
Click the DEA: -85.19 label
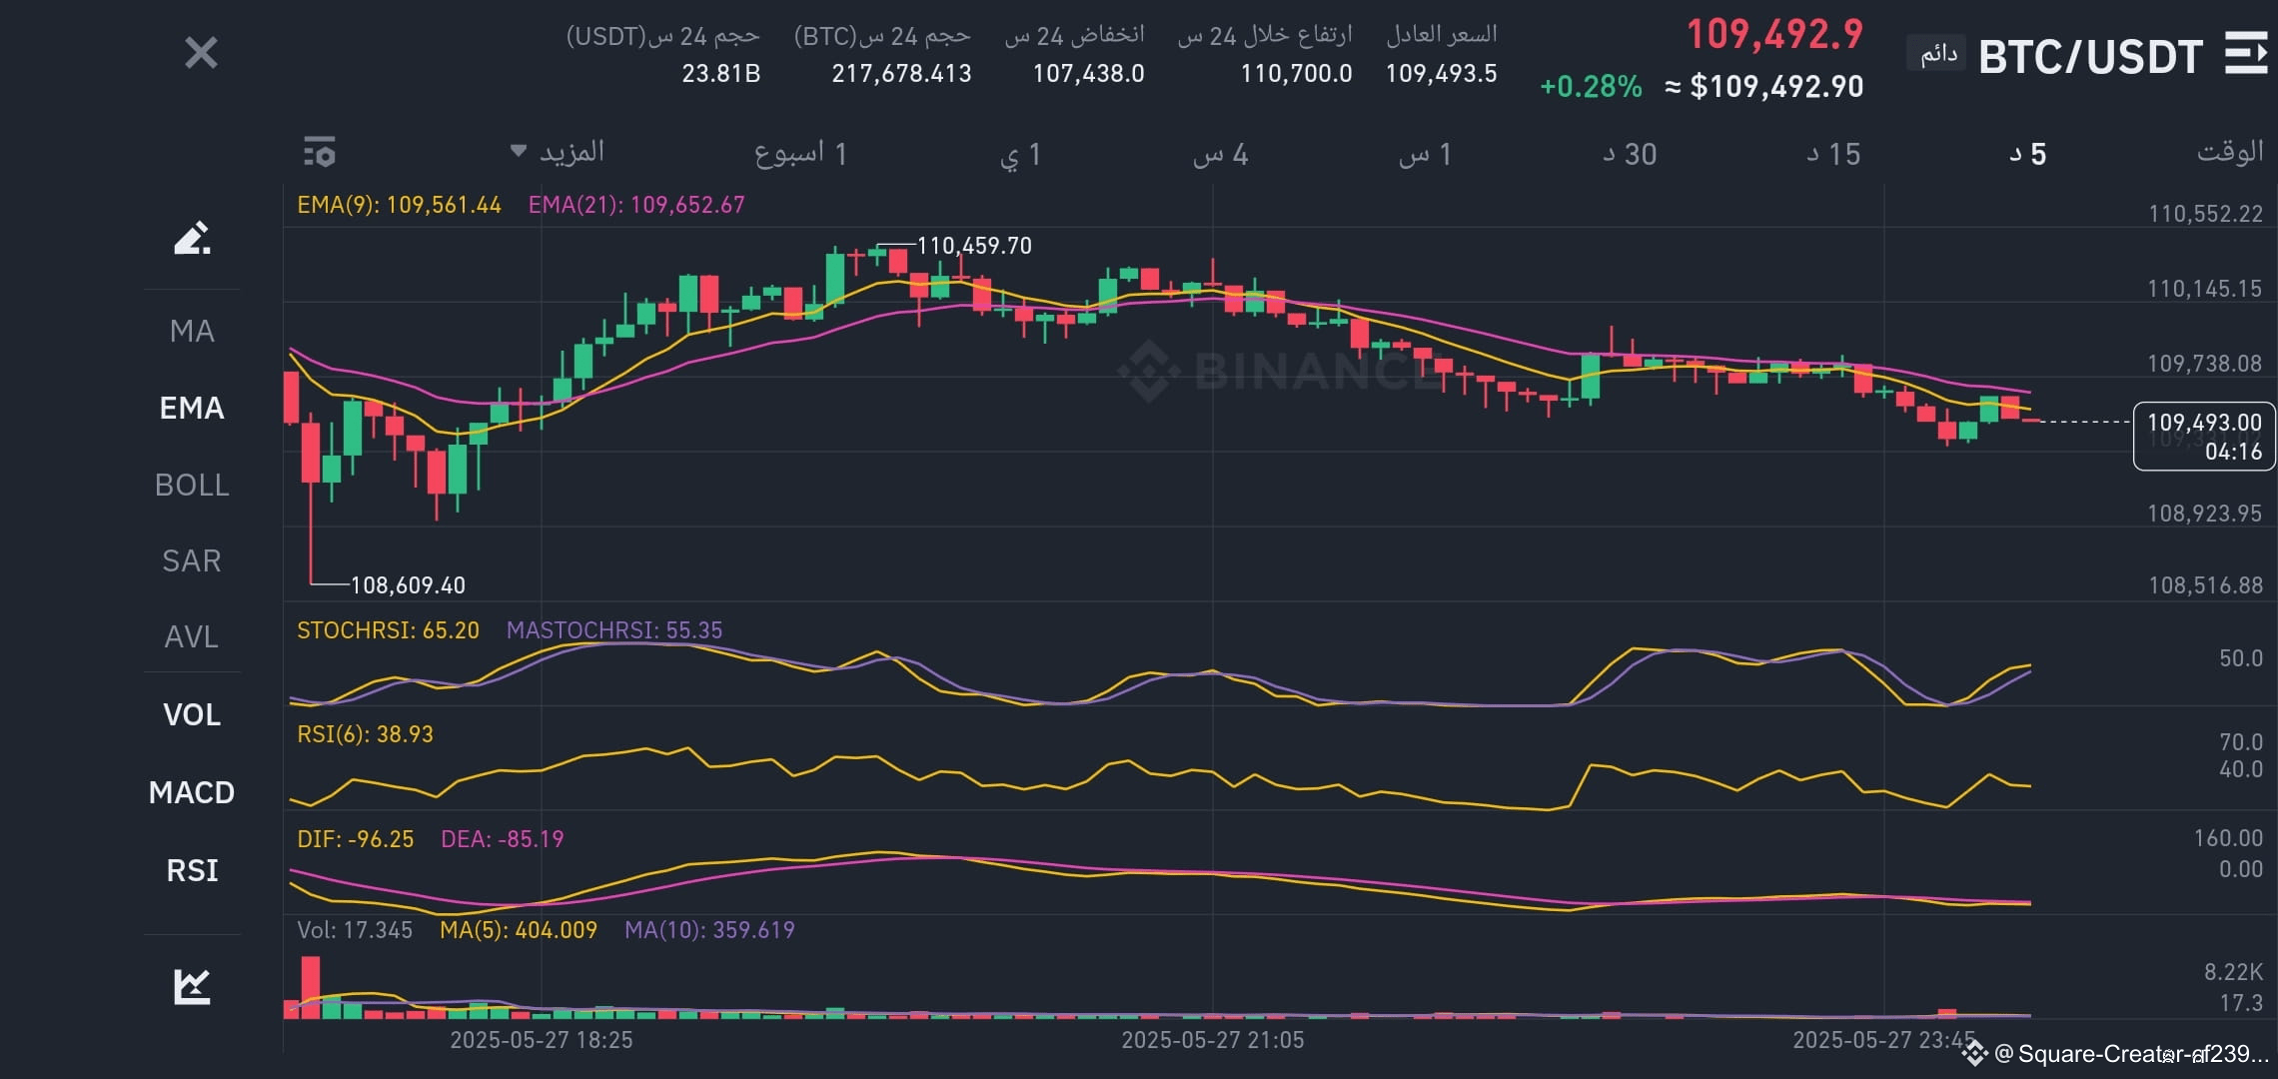click(x=502, y=839)
